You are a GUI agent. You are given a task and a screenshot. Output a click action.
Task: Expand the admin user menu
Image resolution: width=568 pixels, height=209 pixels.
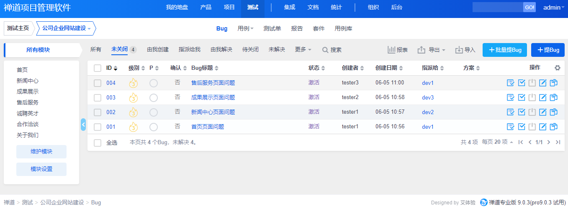click(554, 7)
